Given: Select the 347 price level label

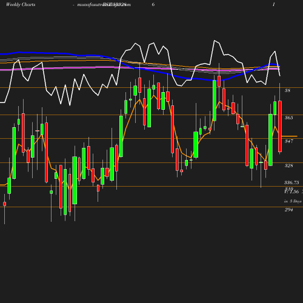Looking at the screenshot, I should [x=288, y=141].
